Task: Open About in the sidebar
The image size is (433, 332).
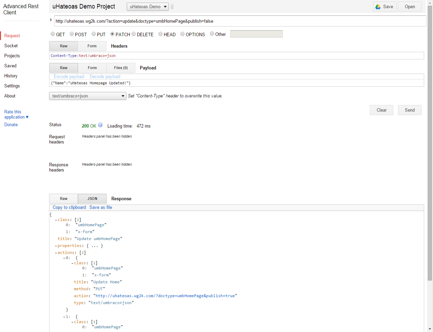Action: tap(10, 96)
